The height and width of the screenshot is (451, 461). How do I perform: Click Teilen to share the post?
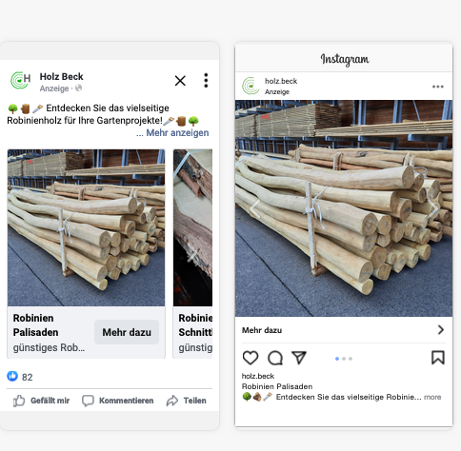pyautogui.click(x=187, y=401)
